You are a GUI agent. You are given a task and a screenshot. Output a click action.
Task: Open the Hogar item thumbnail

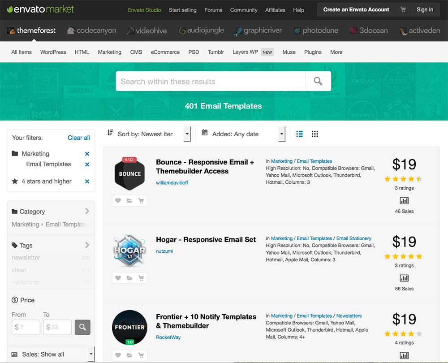130,251
